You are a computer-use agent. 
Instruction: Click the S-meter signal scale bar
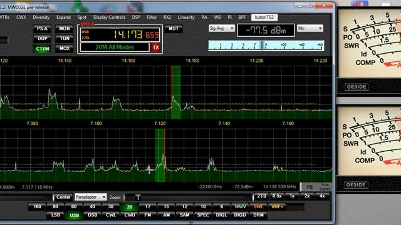(x=266, y=46)
